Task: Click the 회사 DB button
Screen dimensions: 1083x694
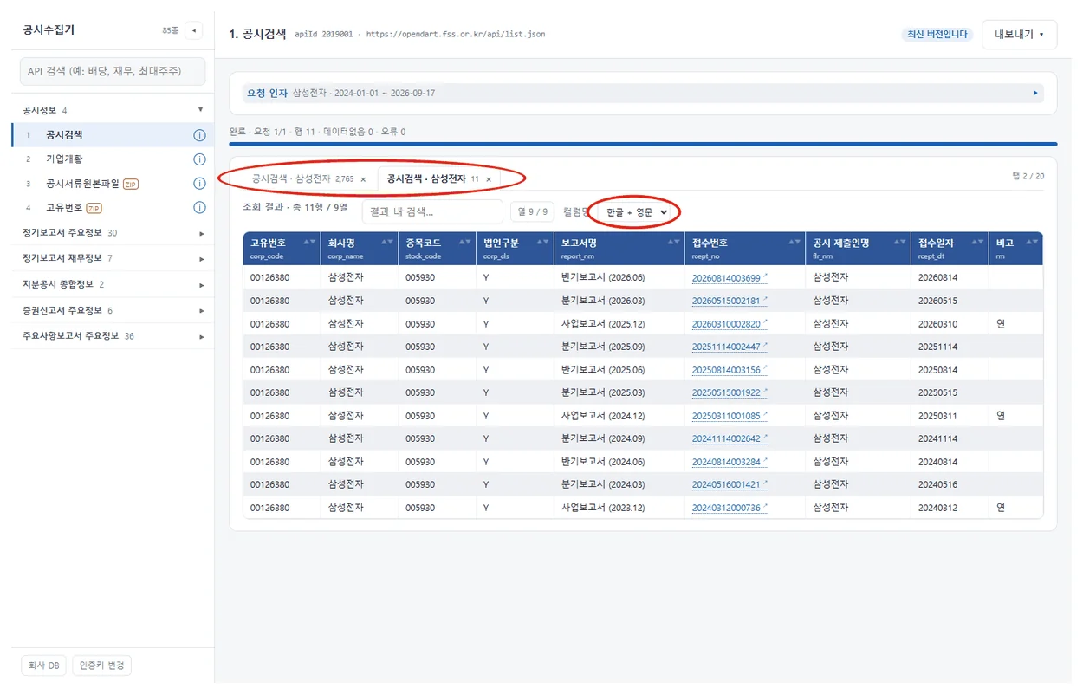Action: pyautogui.click(x=43, y=665)
